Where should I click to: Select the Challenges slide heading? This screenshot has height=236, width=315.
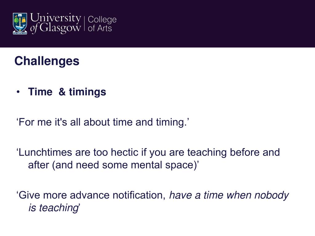pos(47,61)
